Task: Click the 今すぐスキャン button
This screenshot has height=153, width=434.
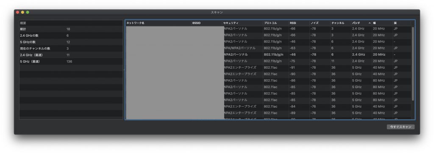Action: point(401,127)
